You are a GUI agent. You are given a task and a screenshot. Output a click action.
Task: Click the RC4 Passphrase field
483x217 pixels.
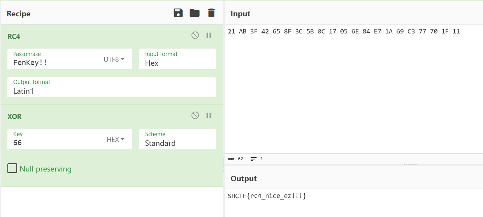pos(54,62)
